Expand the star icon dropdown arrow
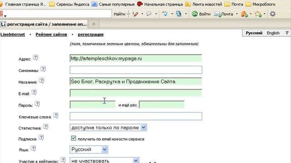Screen dimensions: 291x163 coord(265,14)
